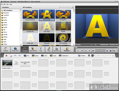Viewport: 119px width, 91px height.
Task: Open the Text tool
Action: (x=41, y=49)
